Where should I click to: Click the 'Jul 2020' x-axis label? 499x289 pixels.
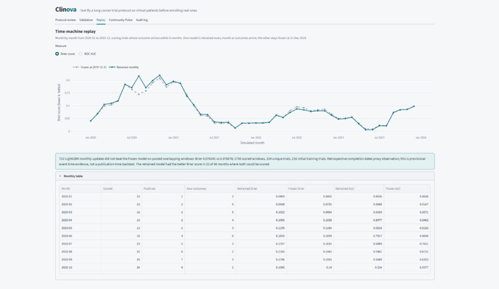point(132,137)
